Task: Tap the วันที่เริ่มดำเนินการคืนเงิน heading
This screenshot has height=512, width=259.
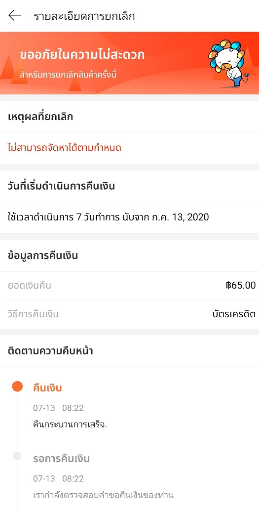Action: pos(61,186)
